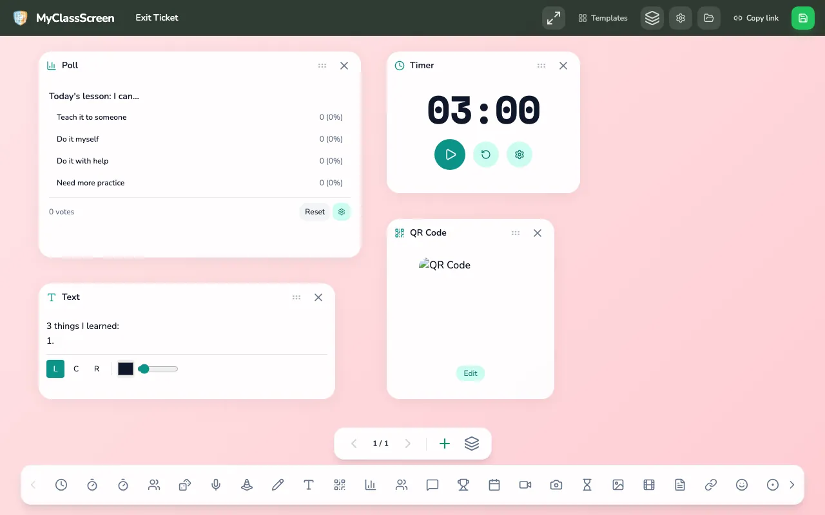
Task: Click into the text area '3 things I learned:'
Action: click(x=187, y=333)
